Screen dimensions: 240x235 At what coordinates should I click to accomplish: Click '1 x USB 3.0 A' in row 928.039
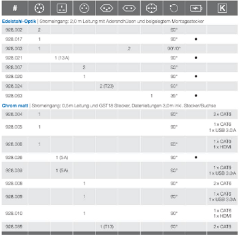click(222, 173)
